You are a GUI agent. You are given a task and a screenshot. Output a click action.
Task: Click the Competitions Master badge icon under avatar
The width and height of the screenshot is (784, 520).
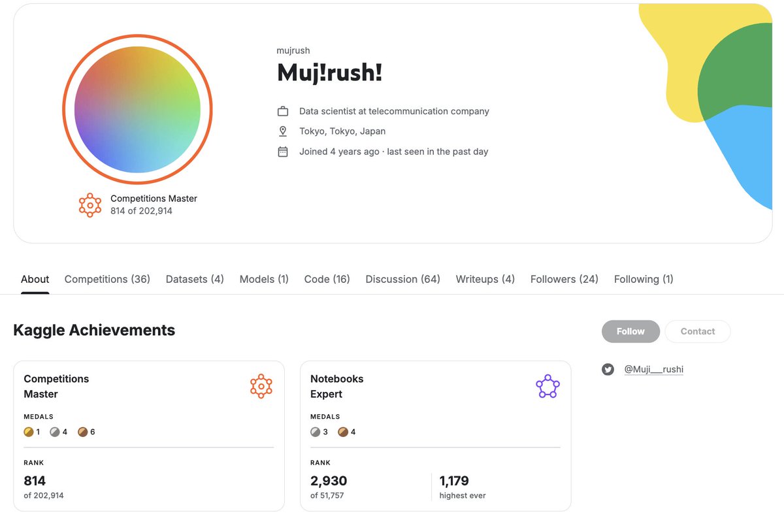tap(90, 205)
